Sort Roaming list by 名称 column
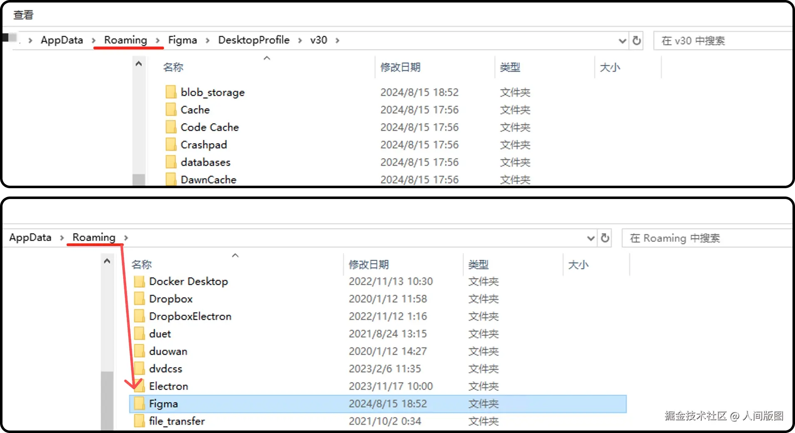Screen dimensions: 795x433 (142, 264)
